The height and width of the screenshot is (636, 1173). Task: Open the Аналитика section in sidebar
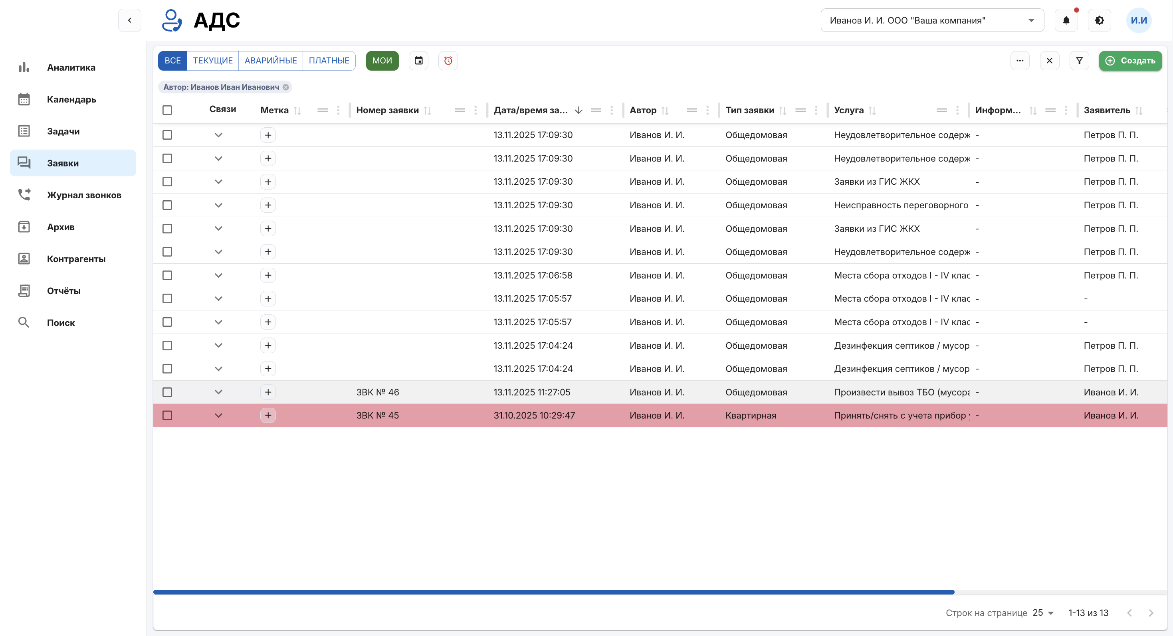(73, 67)
